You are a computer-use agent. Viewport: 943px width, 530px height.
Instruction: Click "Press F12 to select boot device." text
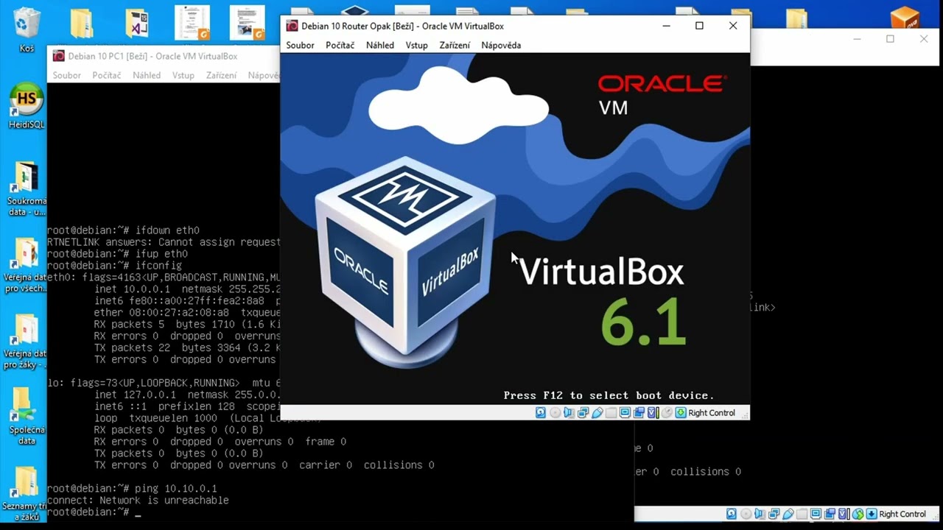tap(609, 395)
